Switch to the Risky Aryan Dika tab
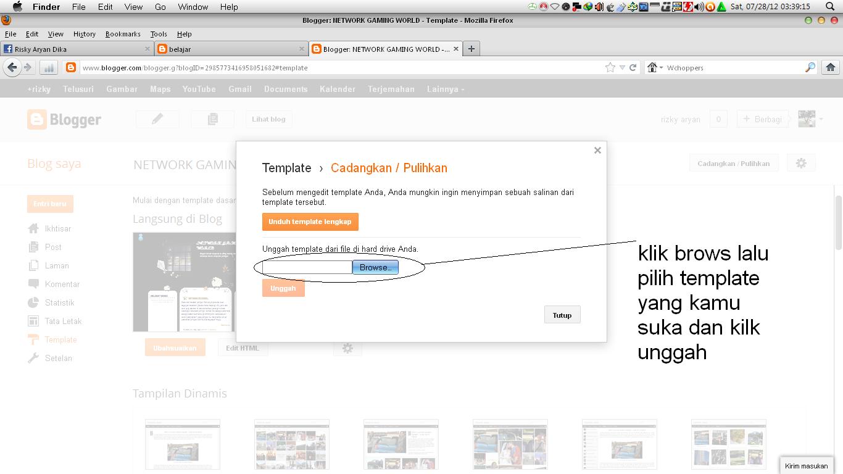 pyautogui.click(x=77, y=49)
